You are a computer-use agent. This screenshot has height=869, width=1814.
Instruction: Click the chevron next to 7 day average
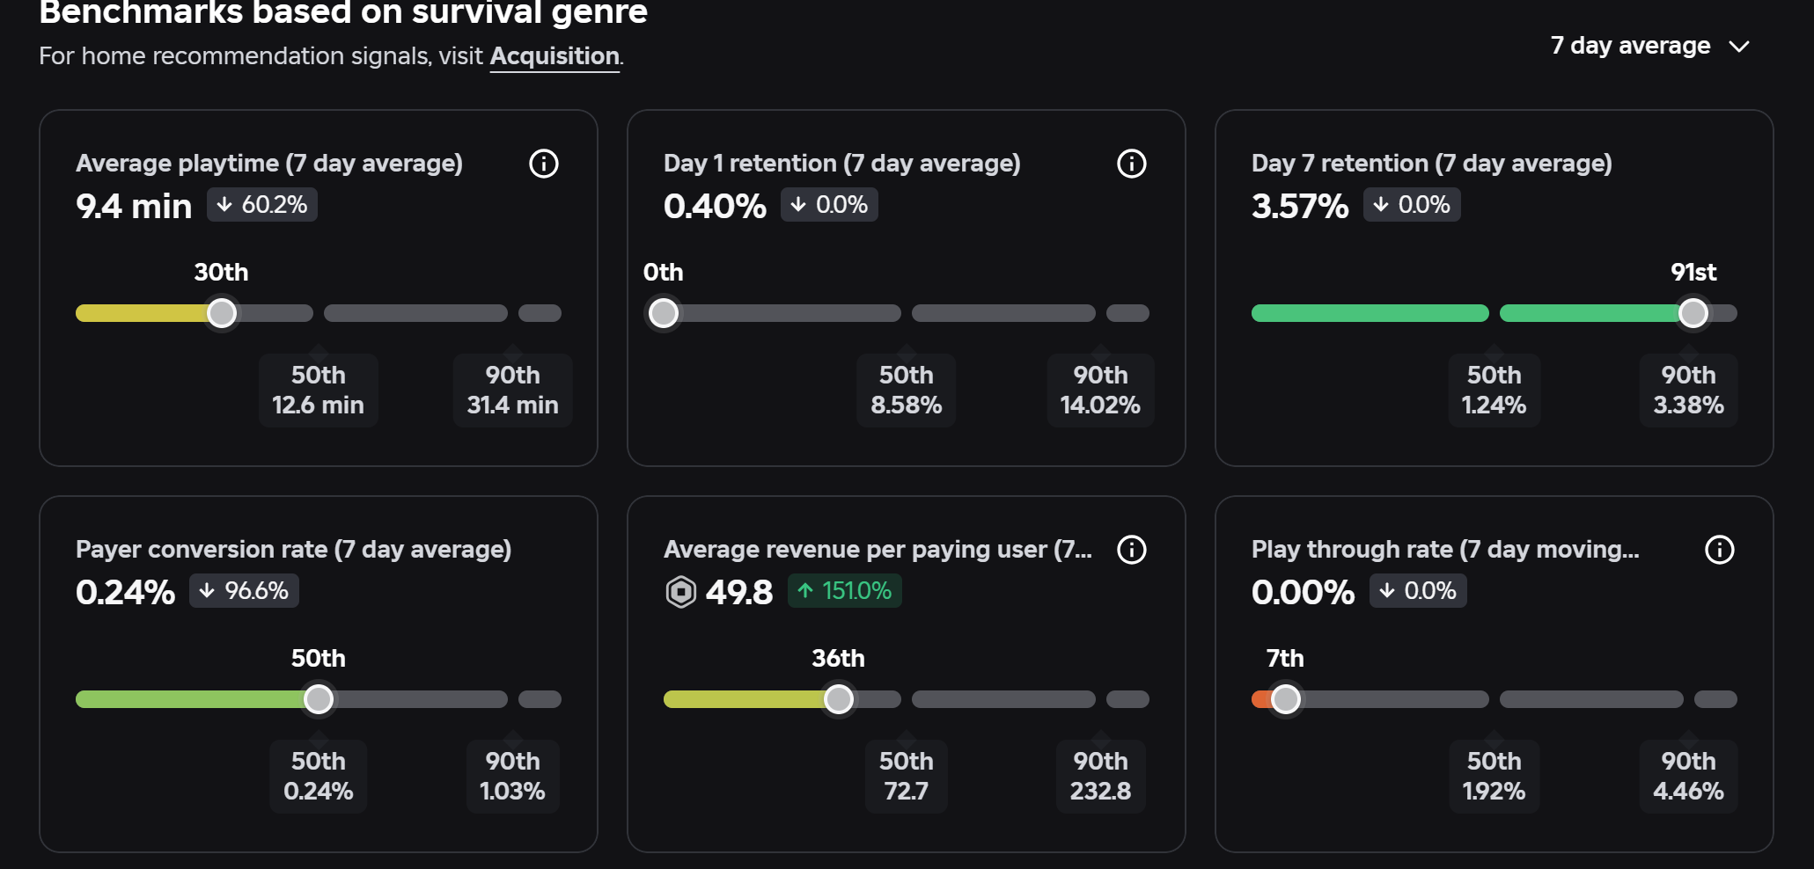[x=1739, y=47]
